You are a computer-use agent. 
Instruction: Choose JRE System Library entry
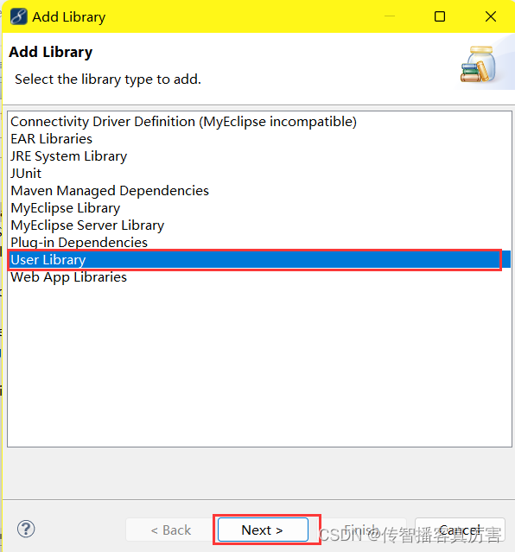click(x=259, y=156)
